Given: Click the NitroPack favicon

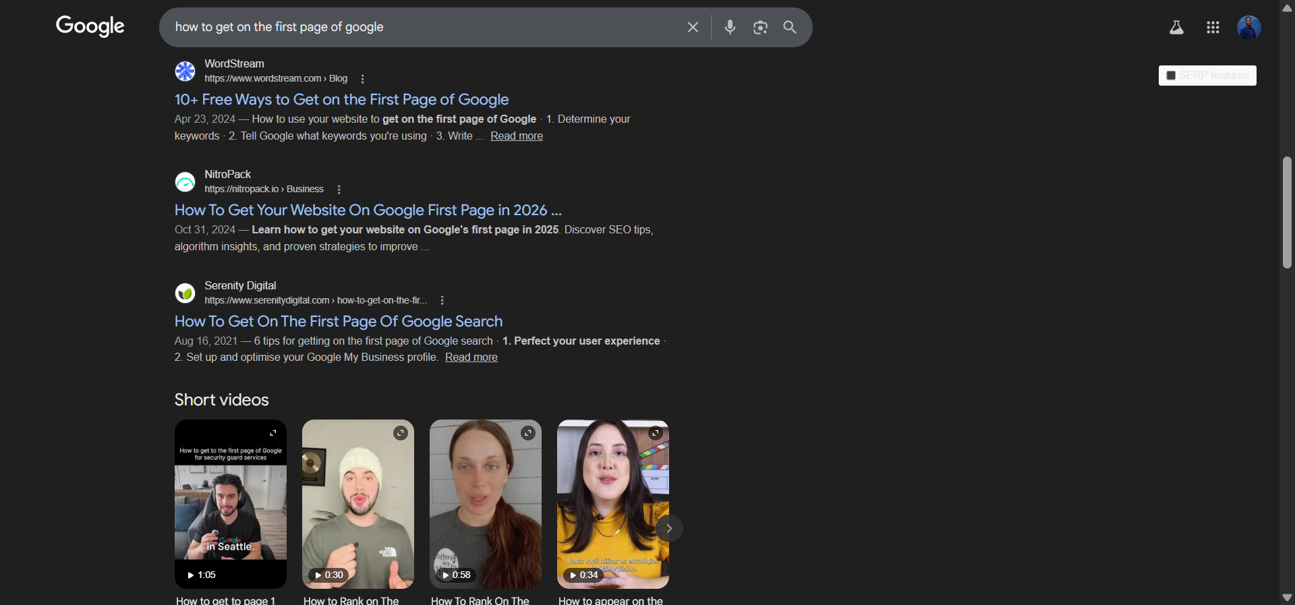Looking at the screenshot, I should (x=185, y=181).
